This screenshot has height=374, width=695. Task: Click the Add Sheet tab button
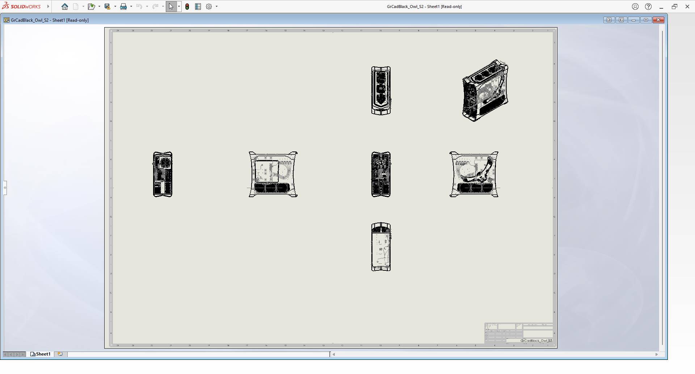click(60, 354)
